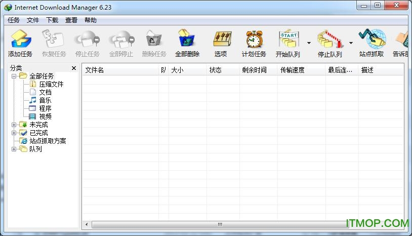Click the 站点抓取方案 browser icon
The image size is (412, 236).
pyautogui.click(x=23, y=141)
